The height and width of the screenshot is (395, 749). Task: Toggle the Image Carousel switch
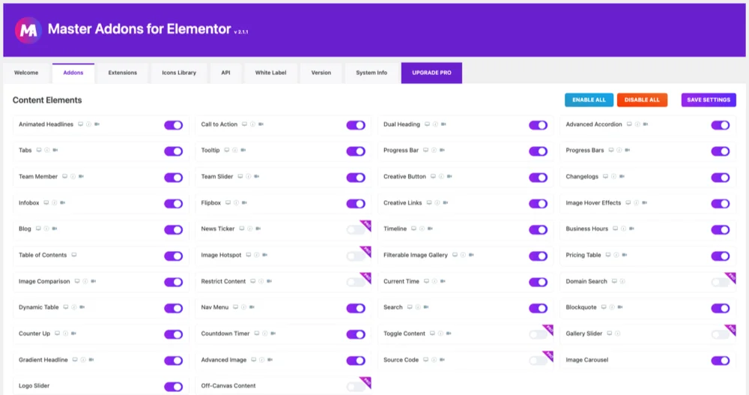[x=721, y=361]
